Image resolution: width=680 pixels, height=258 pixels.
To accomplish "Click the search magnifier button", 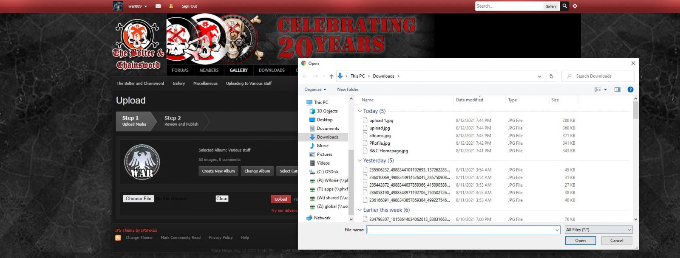I will point(564,6).
